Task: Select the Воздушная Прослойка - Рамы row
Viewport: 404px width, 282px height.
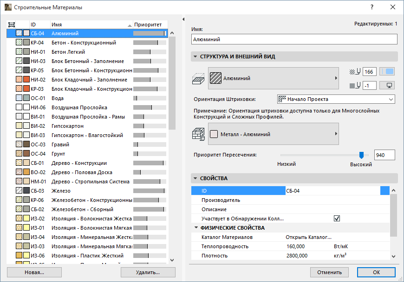Action: [x=87, y=116]
